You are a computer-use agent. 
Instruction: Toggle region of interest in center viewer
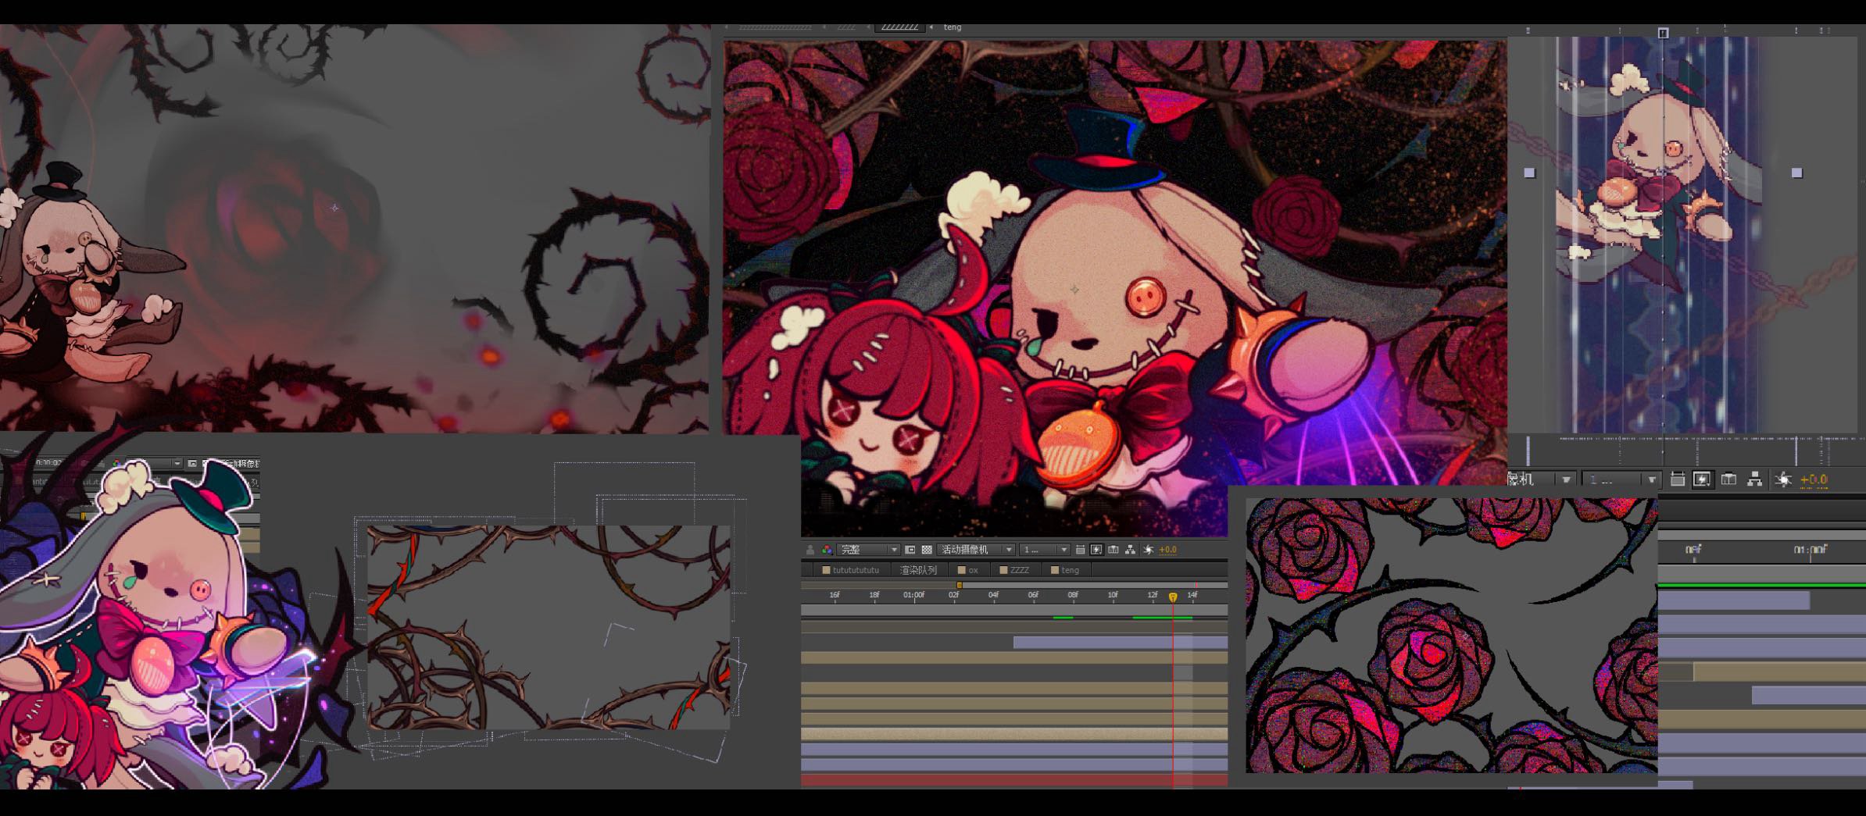coord(910,550)
